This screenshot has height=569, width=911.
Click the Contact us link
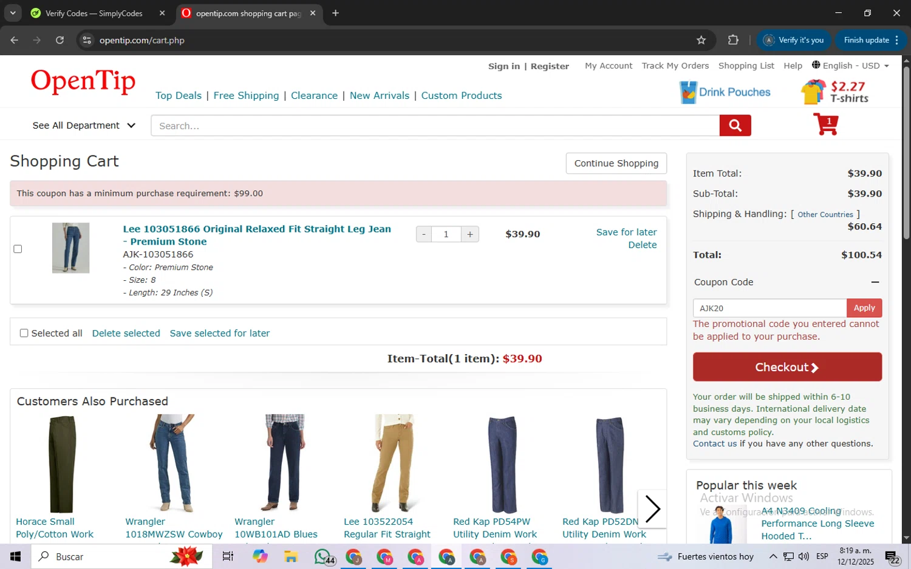pyautogui.click(x=715, y=444)
